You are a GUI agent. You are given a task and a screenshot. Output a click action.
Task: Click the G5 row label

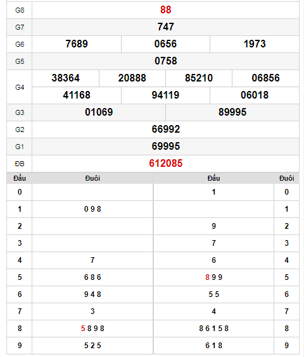pyautogui.click(x=20, y=61)
